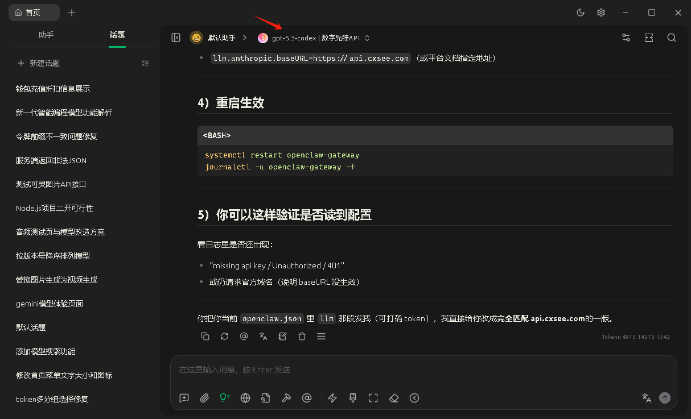The image size is (691, 419).
Task: Clear context with the eraser icon
Action: (394, 398)
